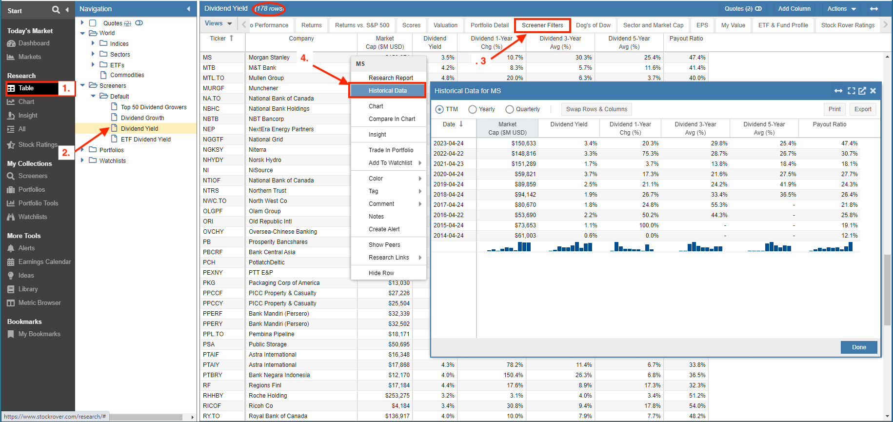This screenshot has height=422, width=893.
Task: Open the Chart research view
Action: point(20,102)
